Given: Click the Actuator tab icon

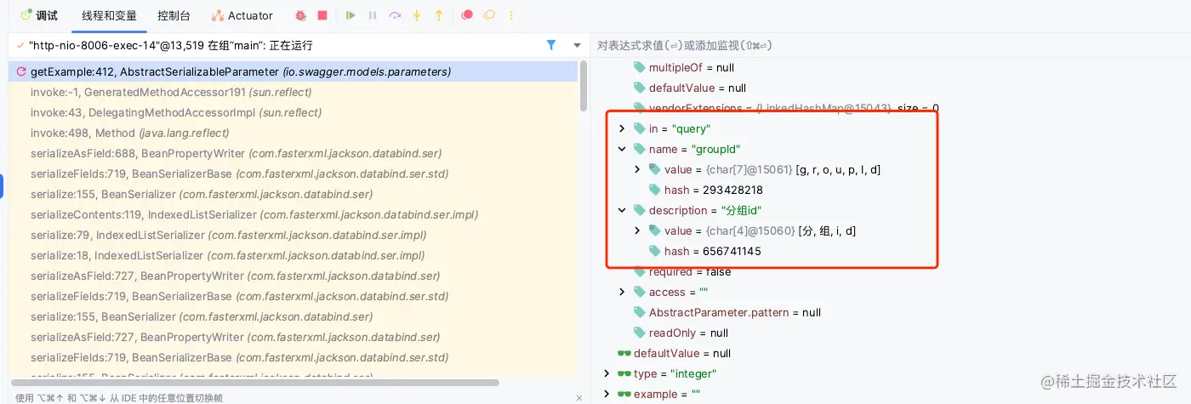Looking at the screenshot, I should (x=218, y=15).
